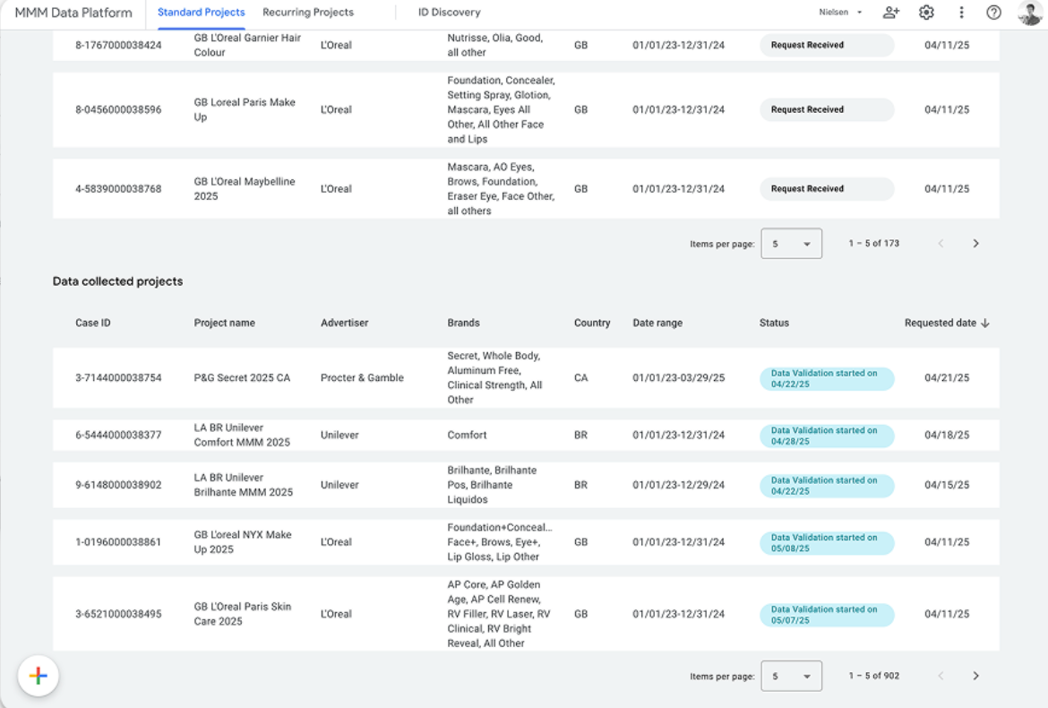Viewport: 1048px width, 708px height.
Task: Click Status column header
Action: (774, 323)
